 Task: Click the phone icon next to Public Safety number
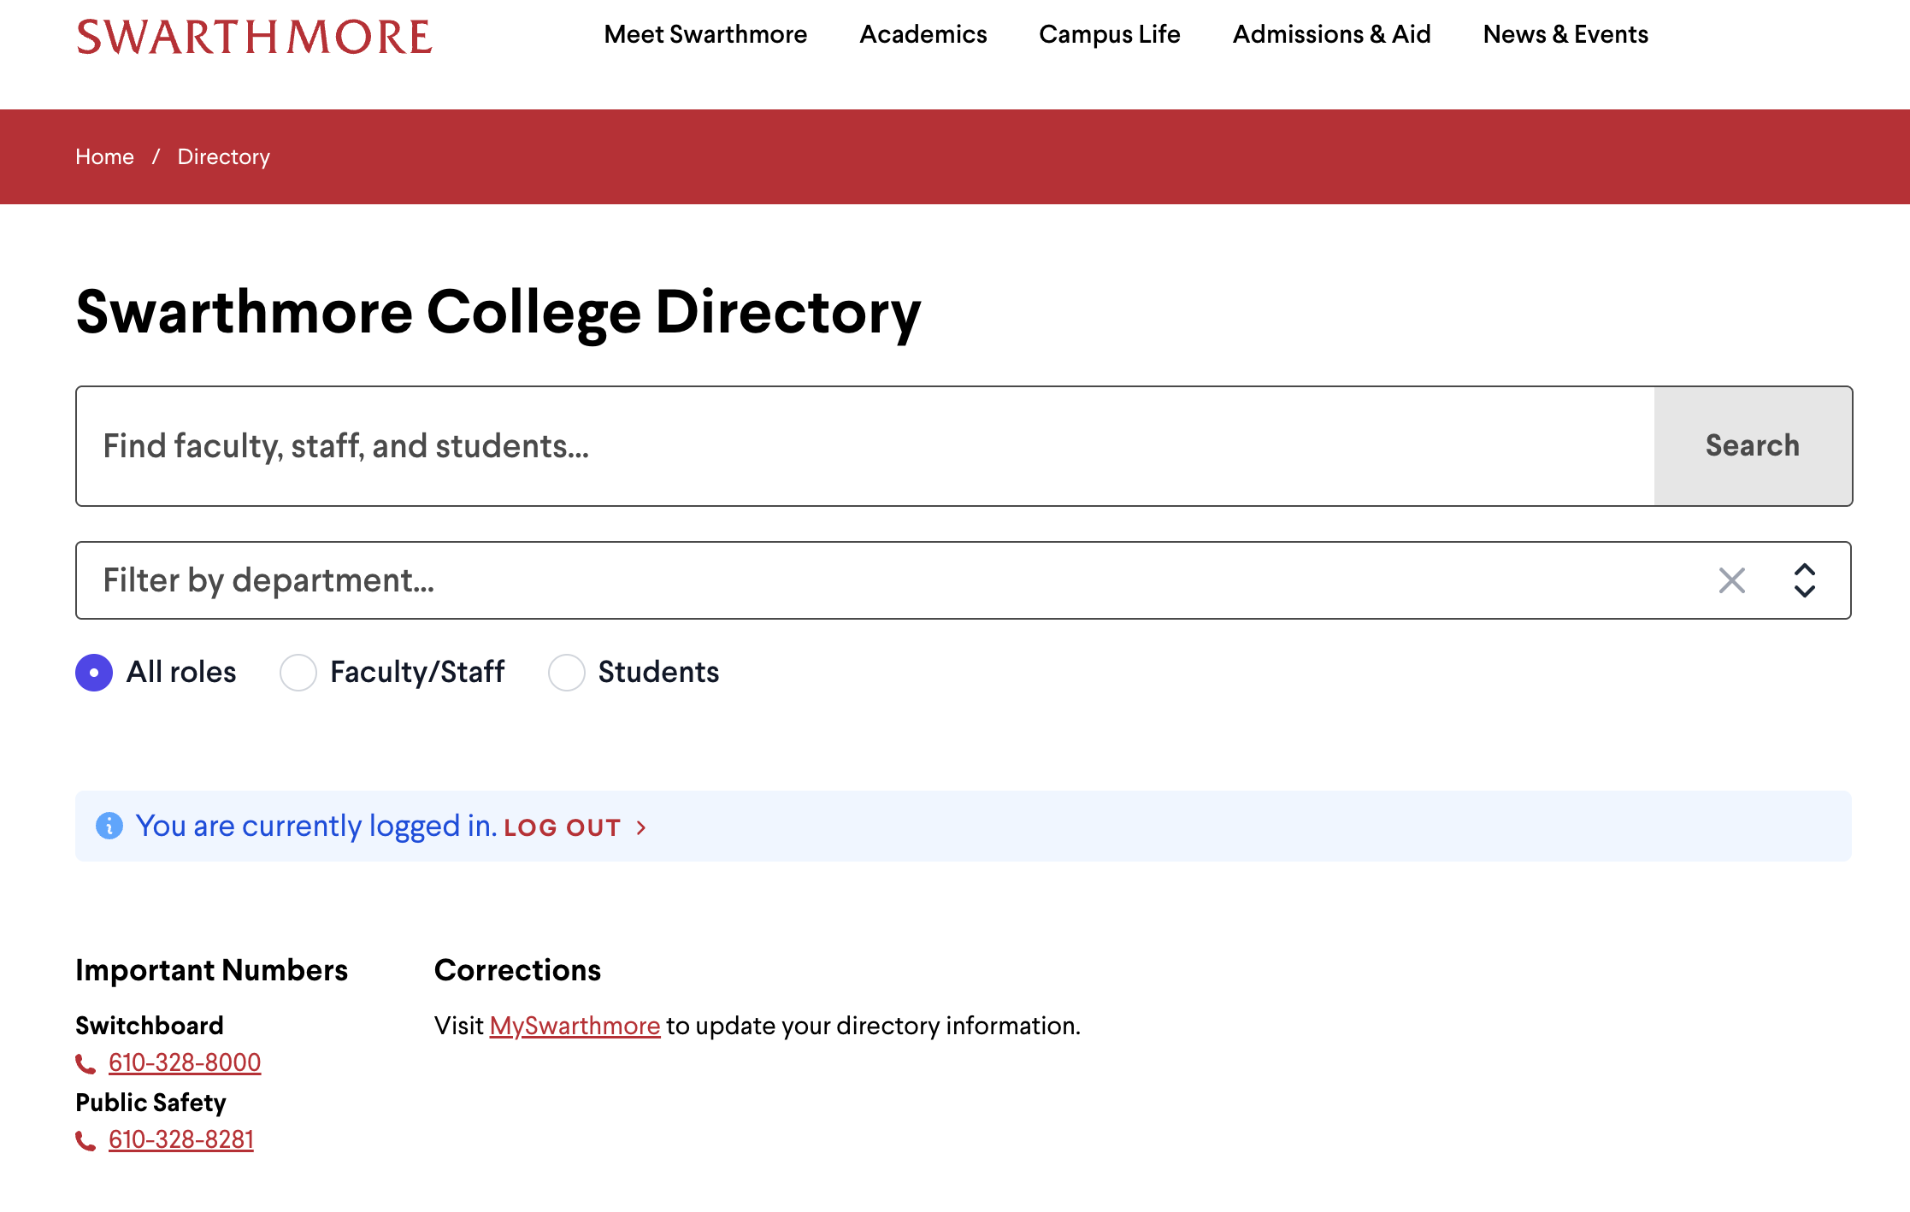[85, 1139]
